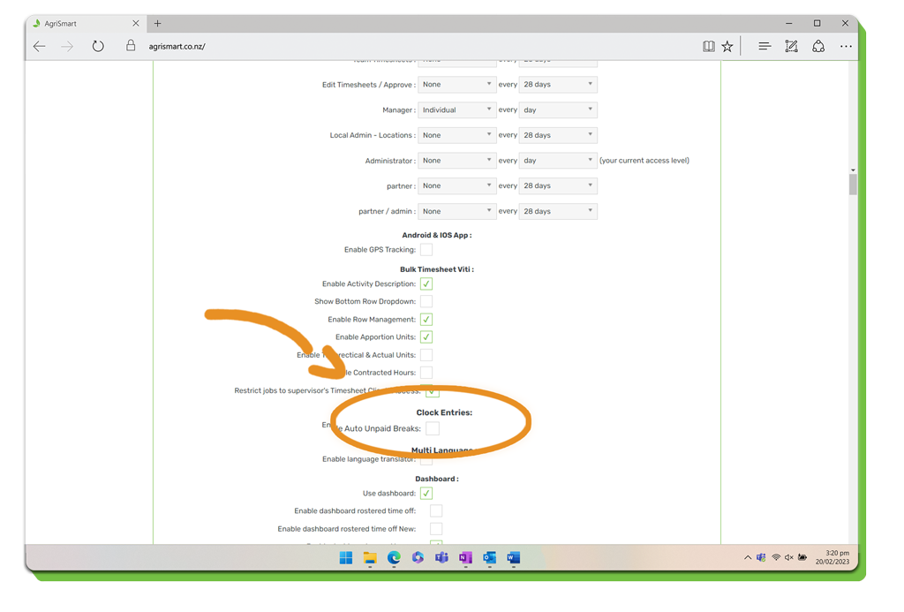Disable the Use dashboard checkbox
The image size is (904, 612).
coord(426,494)
